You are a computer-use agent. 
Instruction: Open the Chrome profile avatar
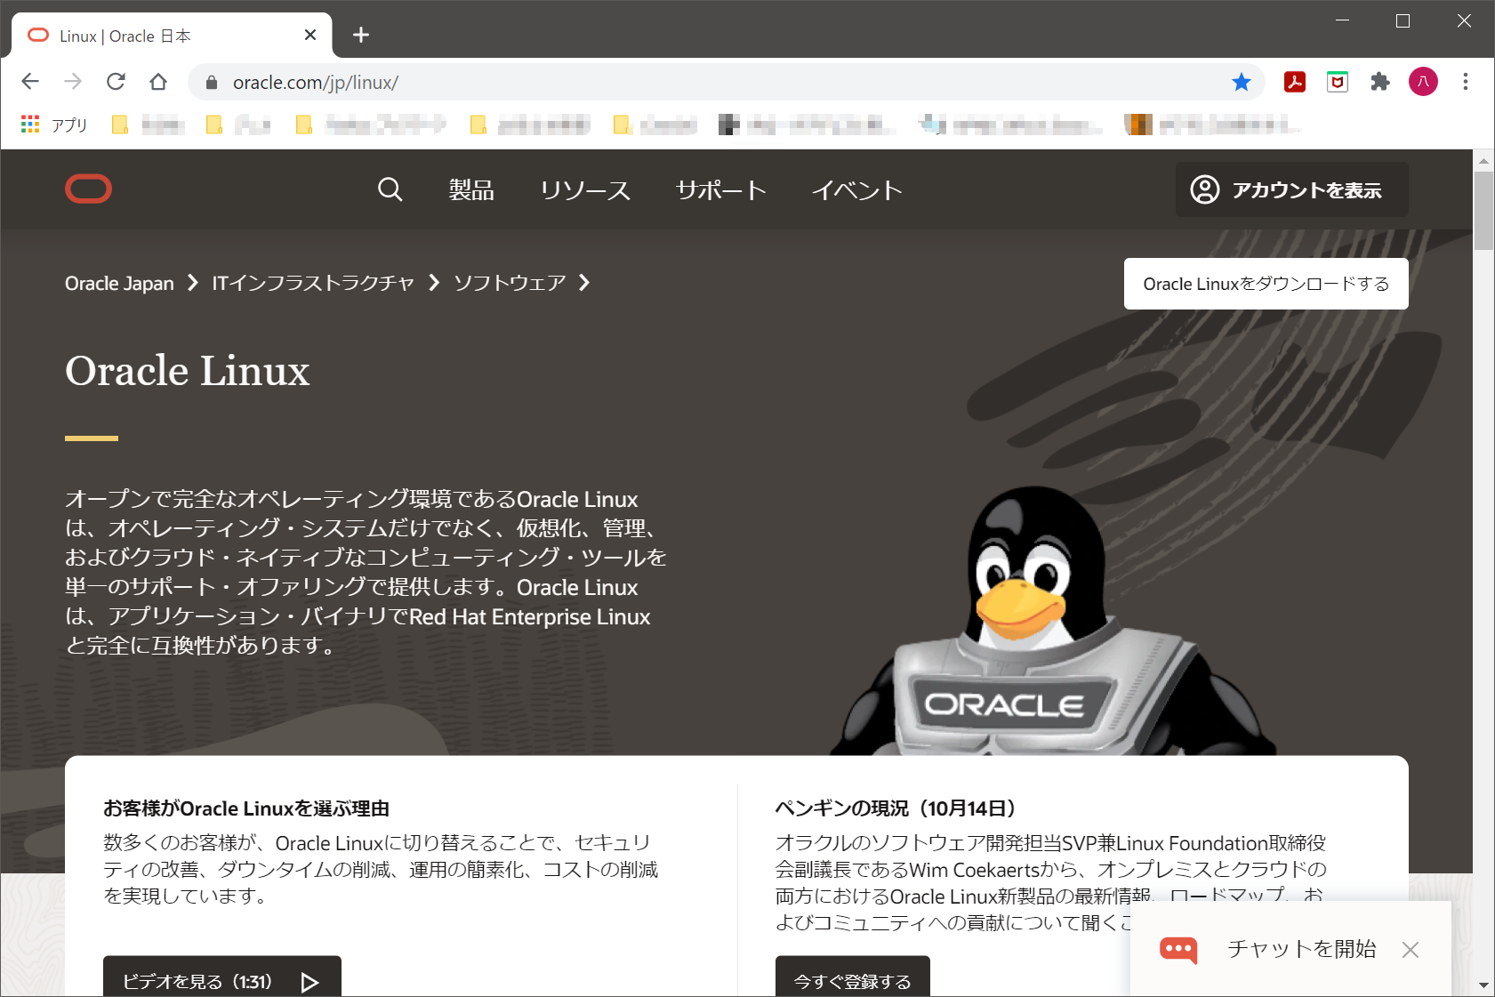click(x=1423, y=82)
